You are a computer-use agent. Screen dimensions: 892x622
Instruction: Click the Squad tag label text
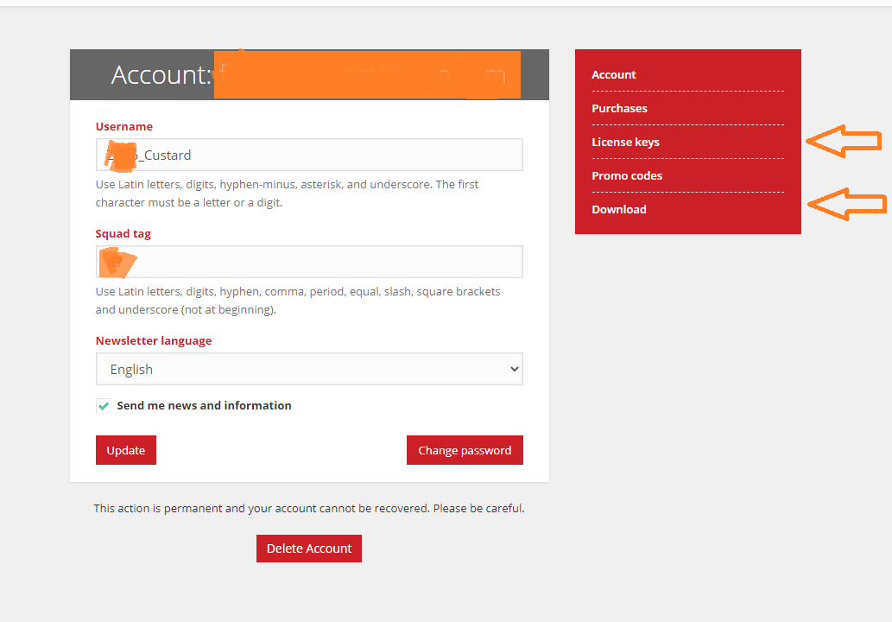[x=123, y=234]
